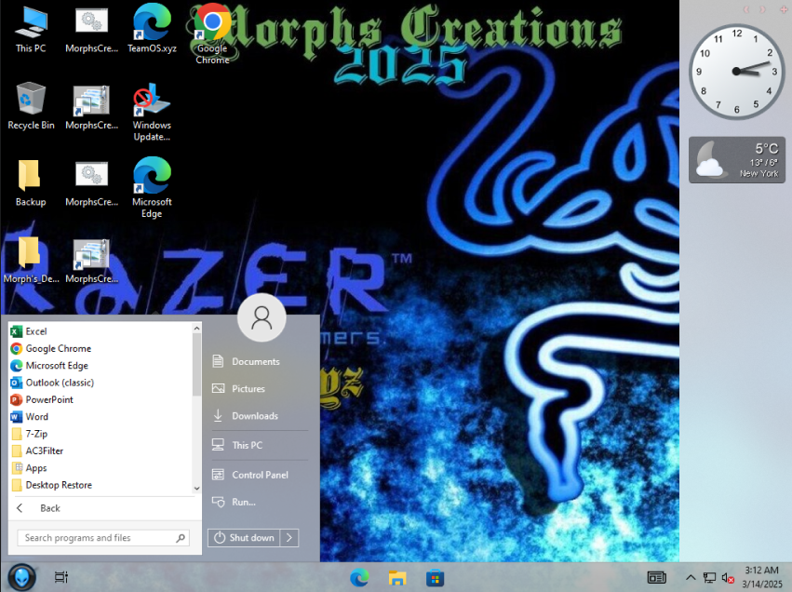Click the programs list scrollbar down arrow
Image resolution: width=792 pixels, height=592 pixels.
[197, 489]
